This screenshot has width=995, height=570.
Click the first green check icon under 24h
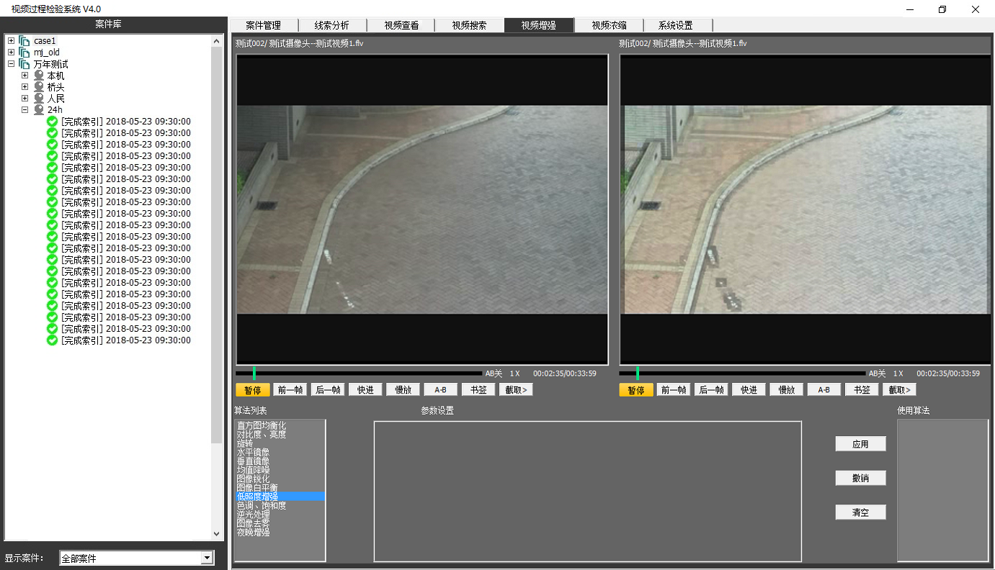point(52,122)
